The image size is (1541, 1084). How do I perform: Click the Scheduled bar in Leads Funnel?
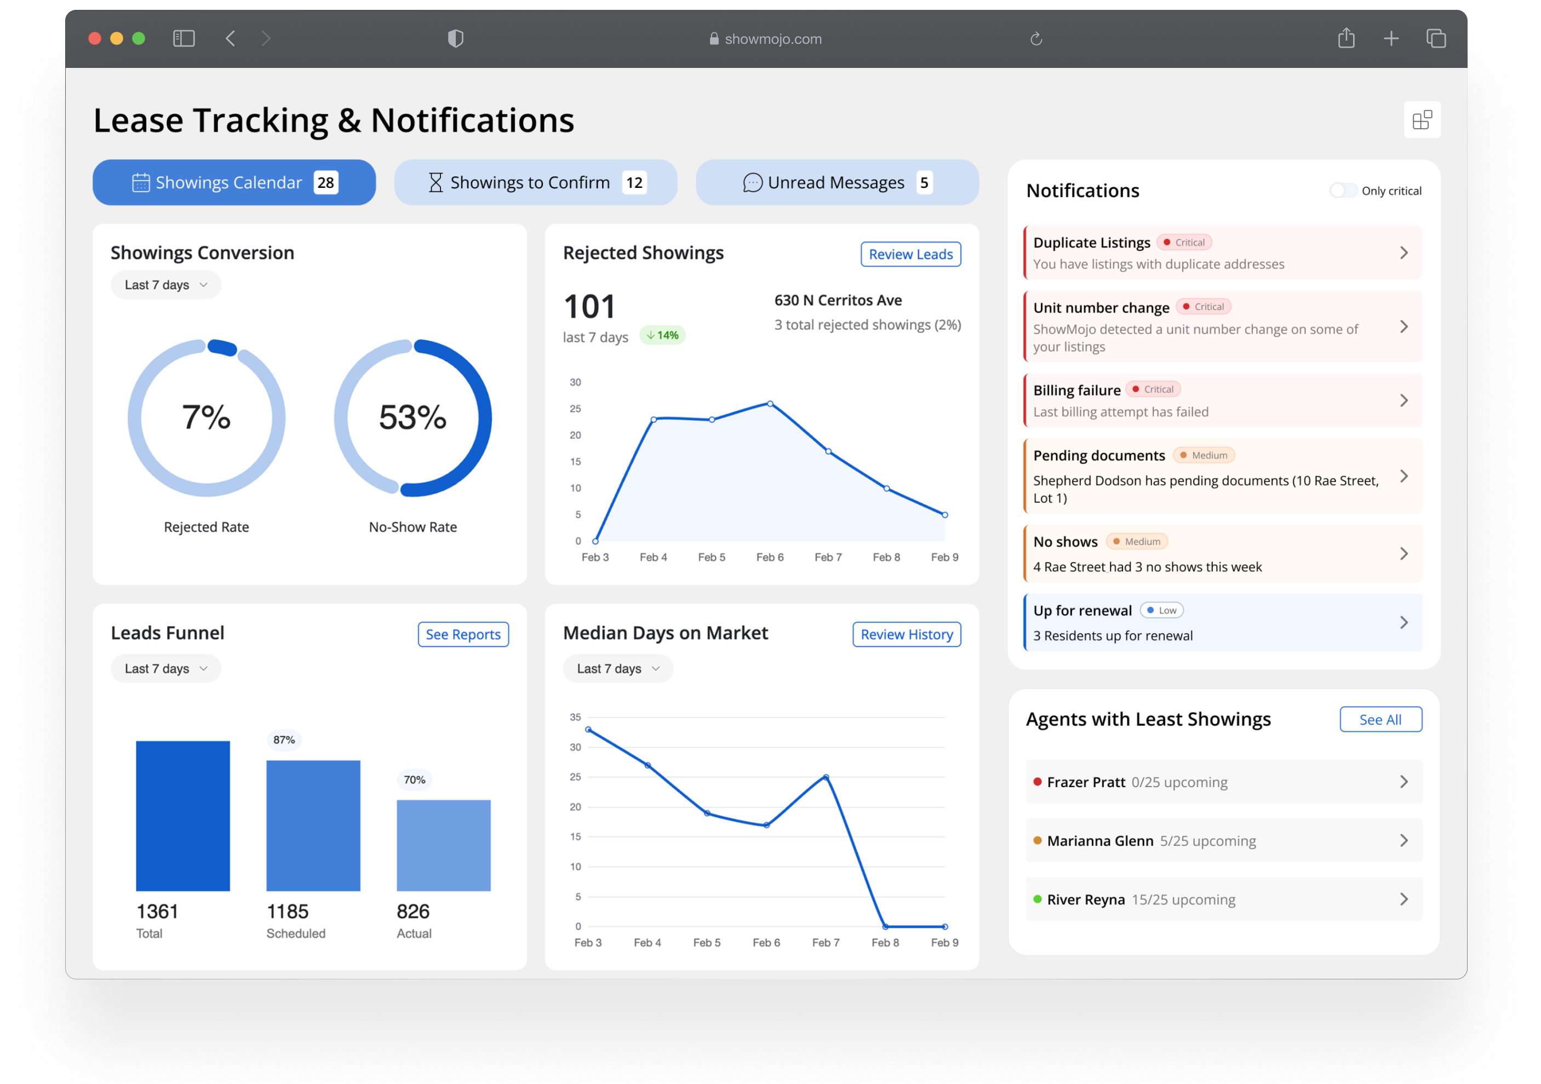coord(313,825)
